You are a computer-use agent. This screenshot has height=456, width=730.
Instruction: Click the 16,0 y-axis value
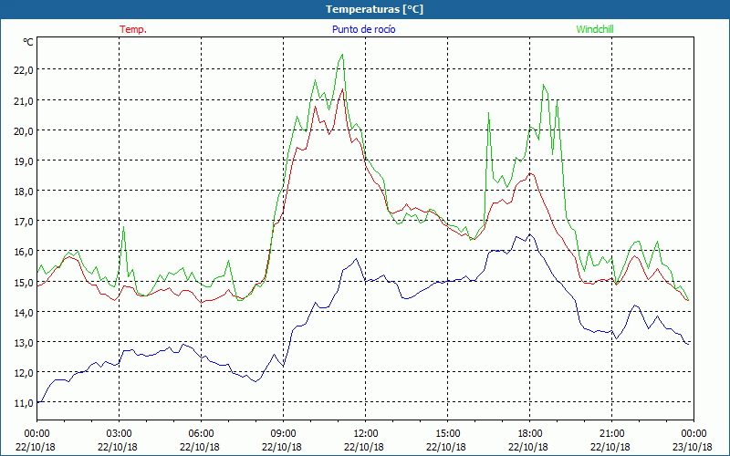tap(24, 252)
